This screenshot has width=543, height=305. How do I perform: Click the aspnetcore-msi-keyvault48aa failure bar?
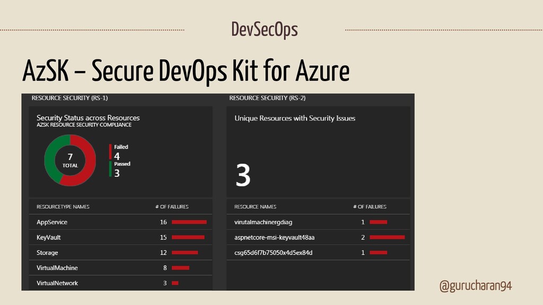click(x=387, y=237)
